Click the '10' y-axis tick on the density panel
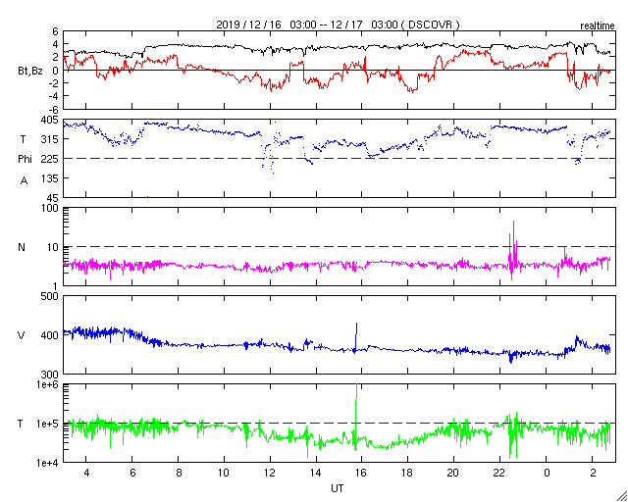The image size is (628, 502). [x=52, y=247]
